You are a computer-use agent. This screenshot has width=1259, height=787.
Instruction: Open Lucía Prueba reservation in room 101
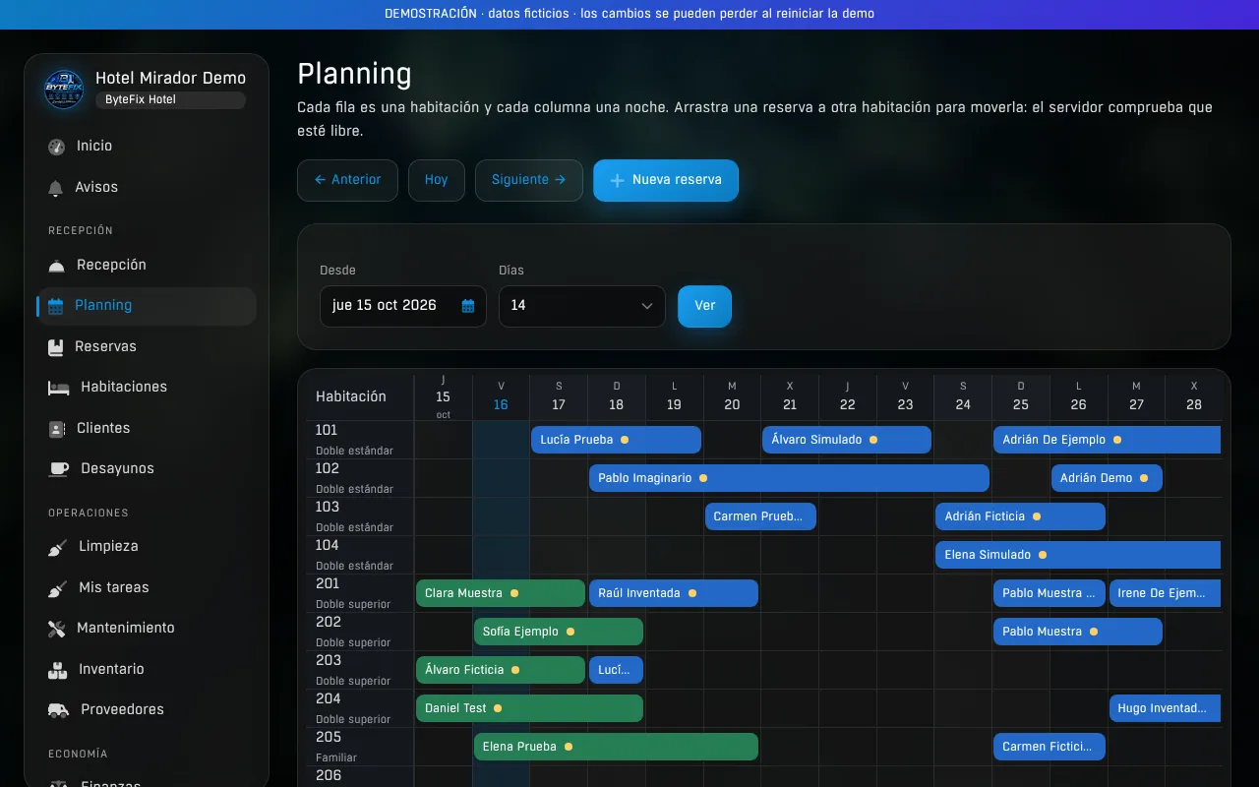point(616,440)
